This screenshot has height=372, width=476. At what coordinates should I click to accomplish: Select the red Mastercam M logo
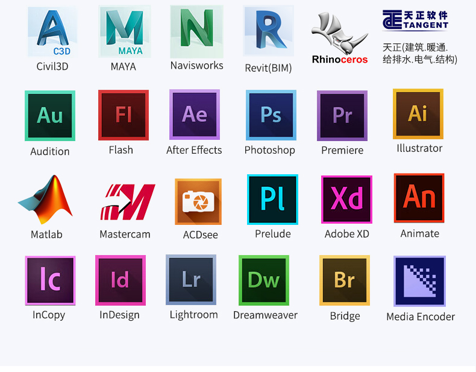(x=128, y=202)
